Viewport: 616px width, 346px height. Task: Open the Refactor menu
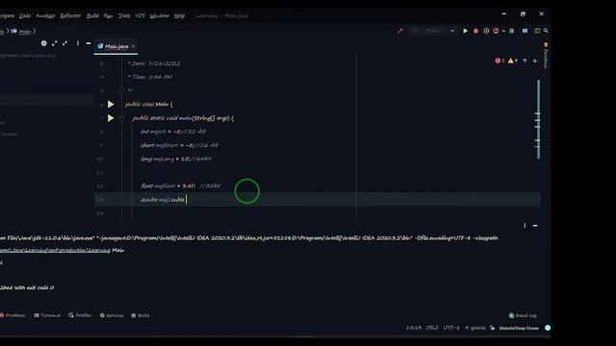tap(70, 15)
